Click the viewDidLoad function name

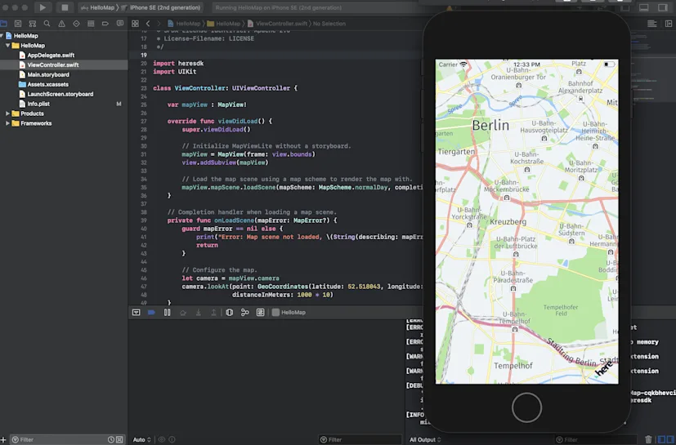coord(238,121)
